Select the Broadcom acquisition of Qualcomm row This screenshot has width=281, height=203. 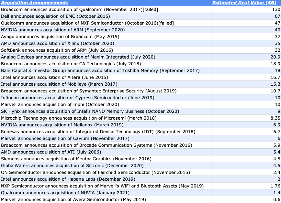pyautogui.click(x=140, y=9)
